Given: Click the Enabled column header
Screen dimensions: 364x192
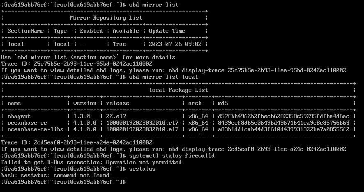Looking at the screenshot, I should [x=91, y=31].
